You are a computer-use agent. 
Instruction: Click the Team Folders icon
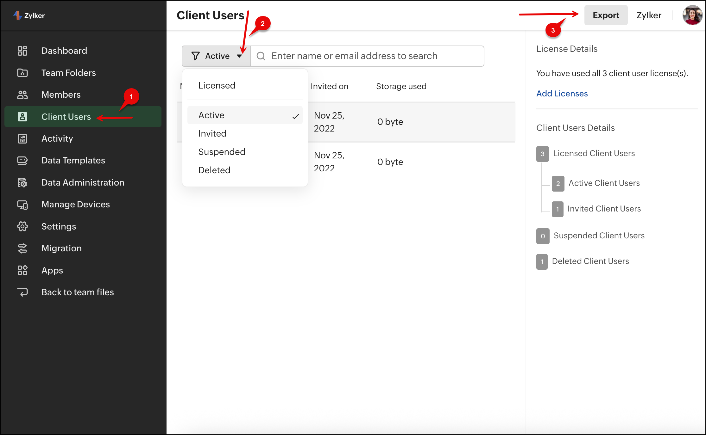[22, 73]
